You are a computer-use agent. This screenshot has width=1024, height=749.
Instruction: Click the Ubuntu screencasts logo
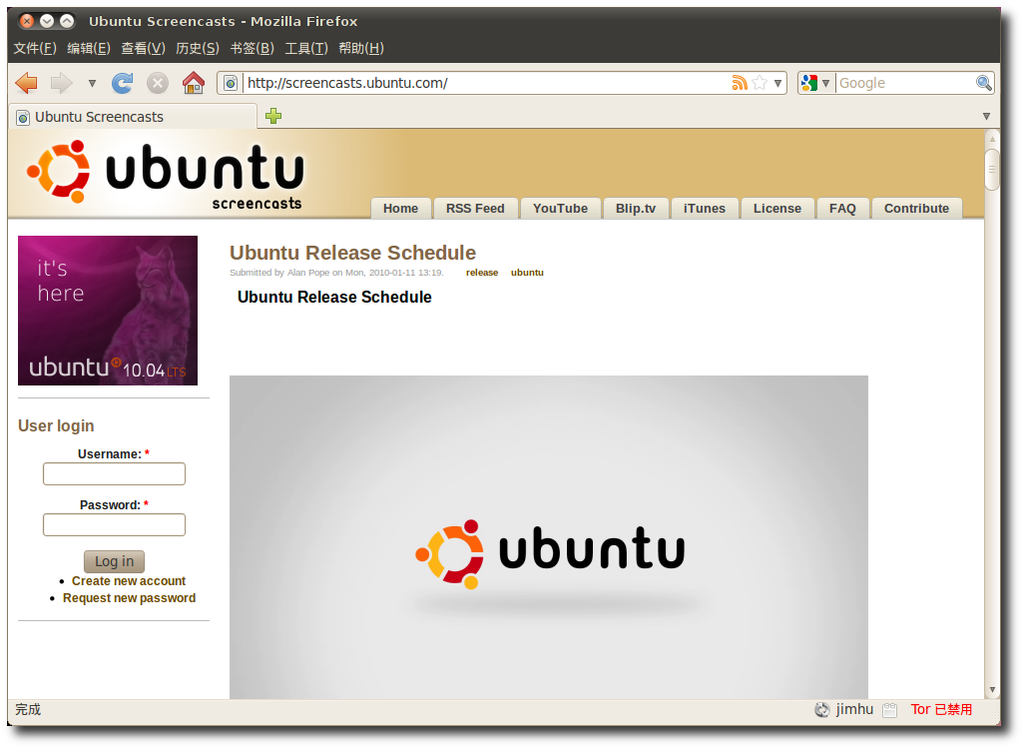tap(166, 174)
